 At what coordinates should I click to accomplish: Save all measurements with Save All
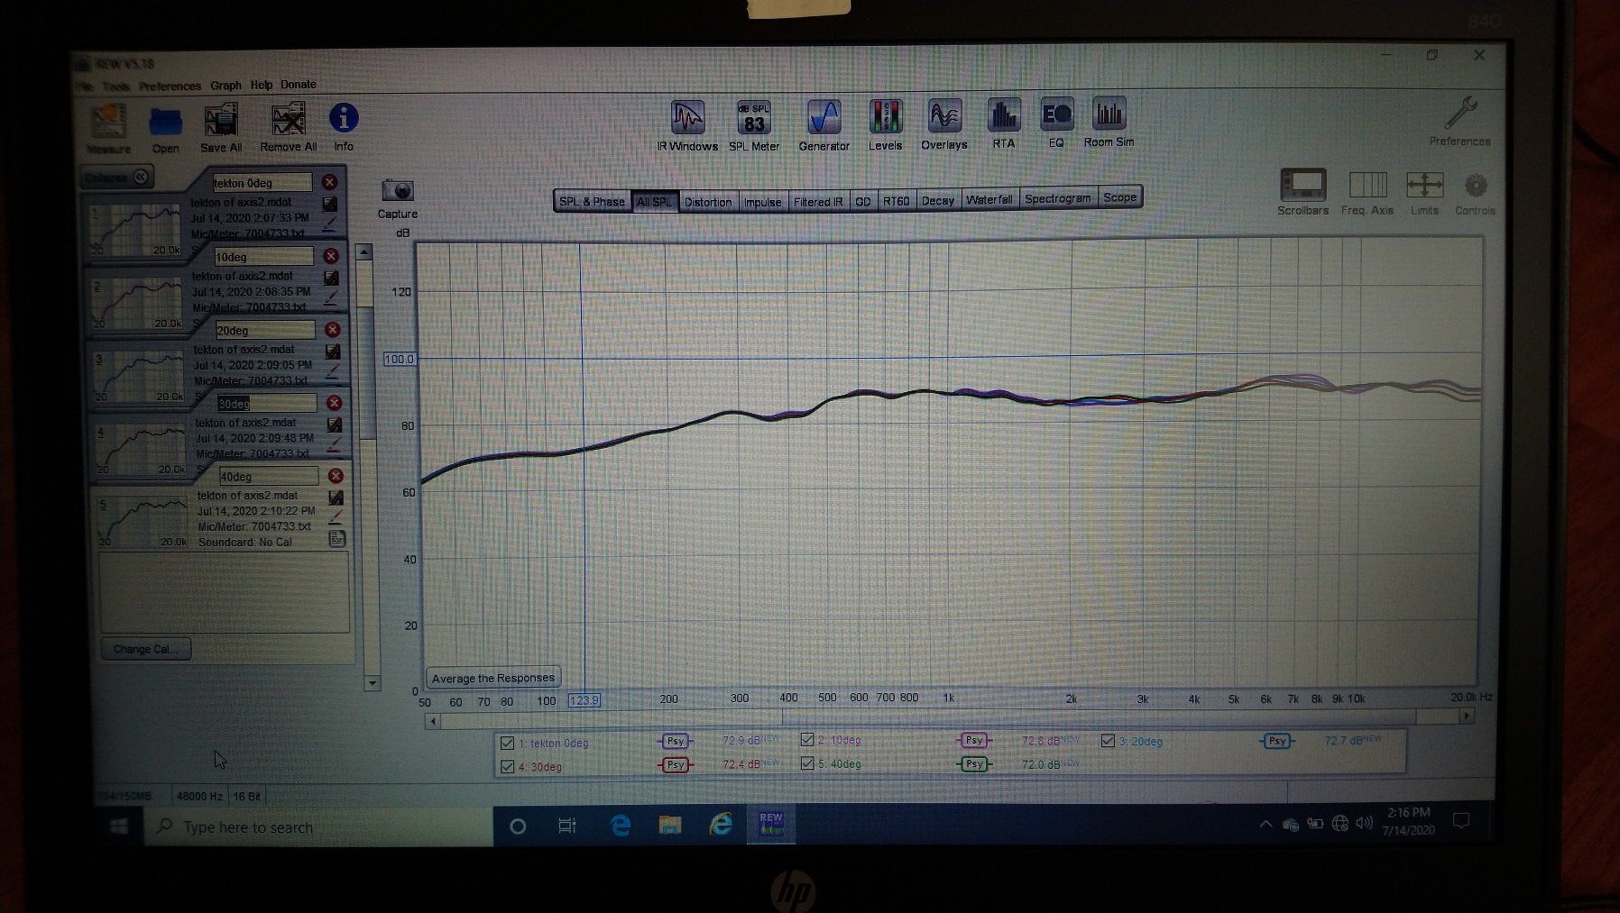[221, 128]
